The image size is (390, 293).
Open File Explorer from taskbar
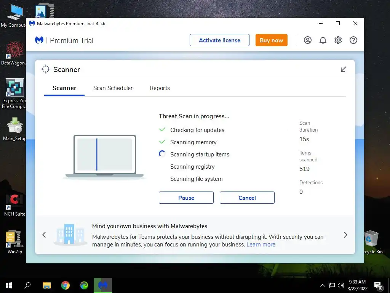[x=46, y=285]
